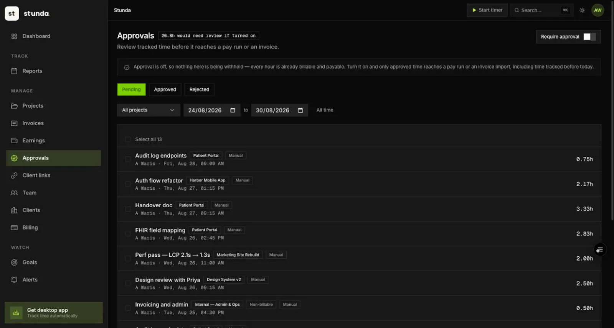Open Projects via its folder icon
This screenshot has width=614, height=328.
[x=14, y=106]
